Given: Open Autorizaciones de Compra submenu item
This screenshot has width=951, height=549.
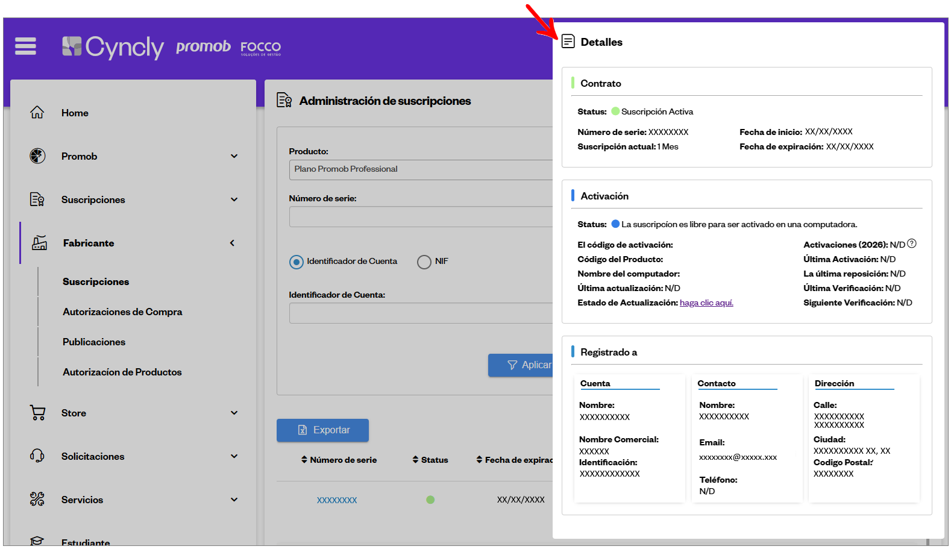Looking at the screenshot, I should coord(122,312).
